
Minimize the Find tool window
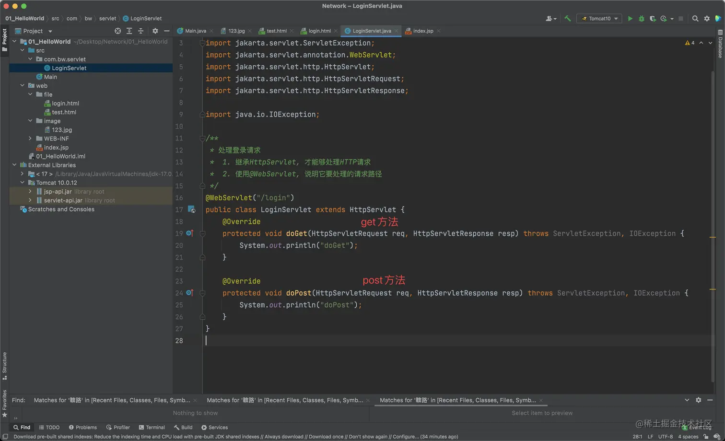710,400
